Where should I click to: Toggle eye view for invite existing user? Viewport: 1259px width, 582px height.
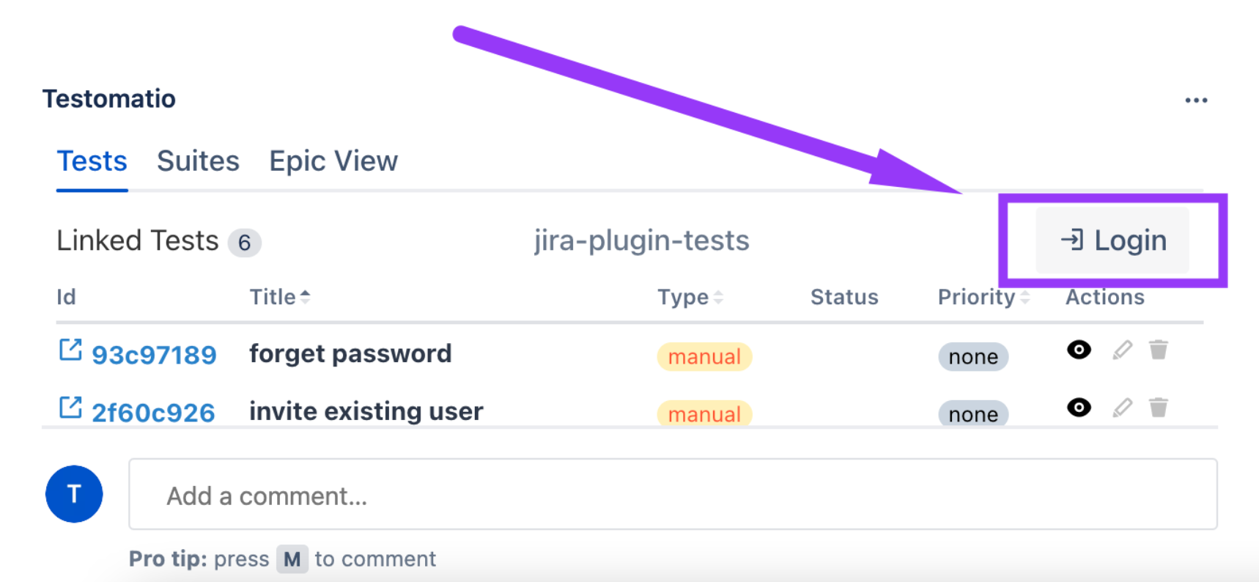[1079, 408]
